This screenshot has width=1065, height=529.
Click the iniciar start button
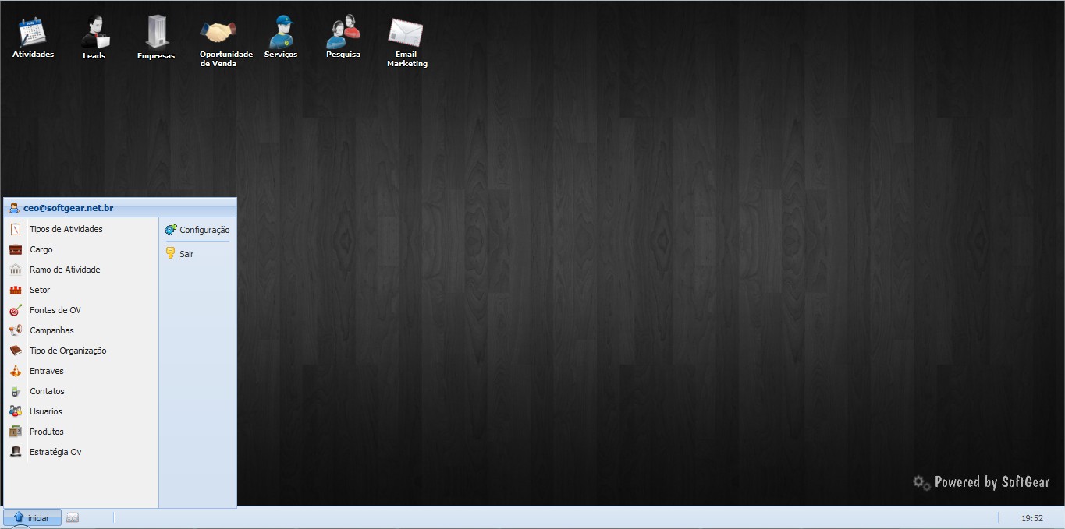point(32,517)
